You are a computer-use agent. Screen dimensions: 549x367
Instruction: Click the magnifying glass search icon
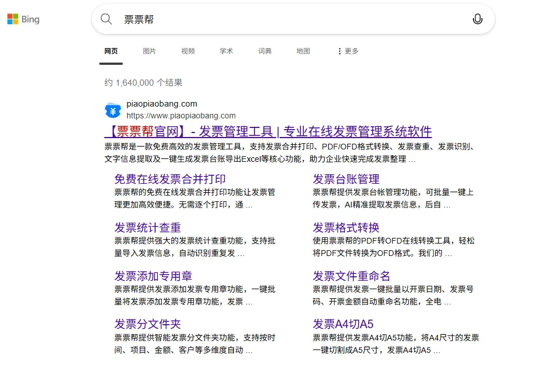(x=107, y=19)
